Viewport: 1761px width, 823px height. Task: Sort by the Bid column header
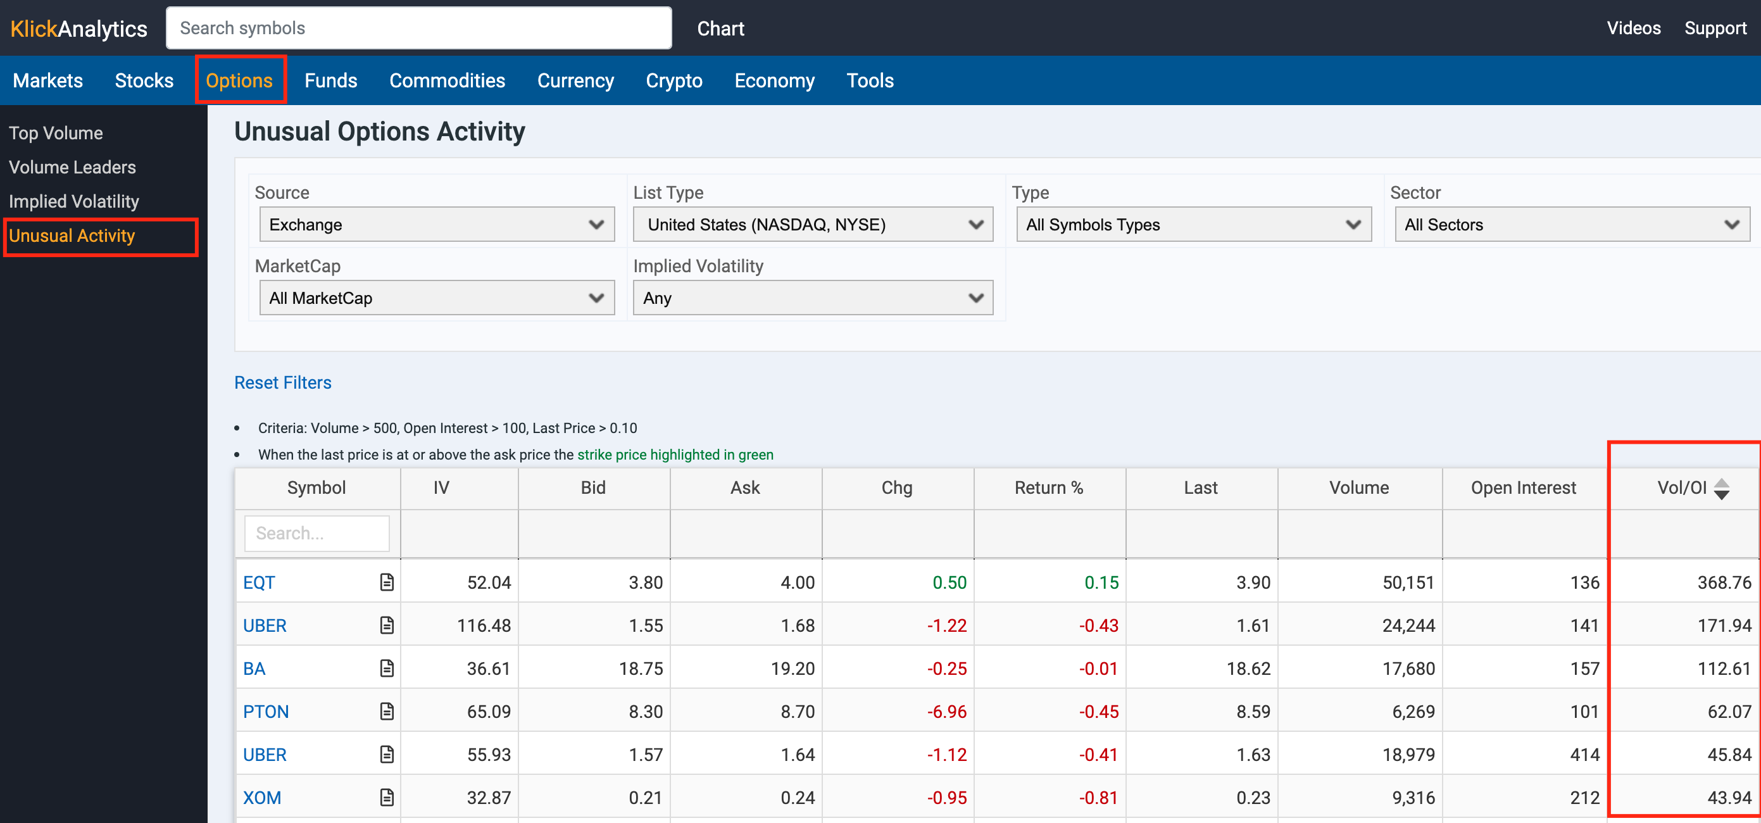click(592, 487)
